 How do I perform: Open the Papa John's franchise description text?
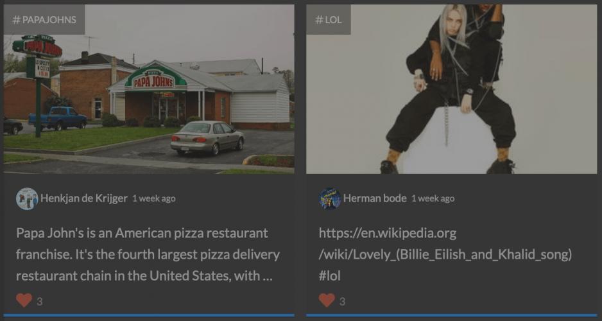pos(148,255)
